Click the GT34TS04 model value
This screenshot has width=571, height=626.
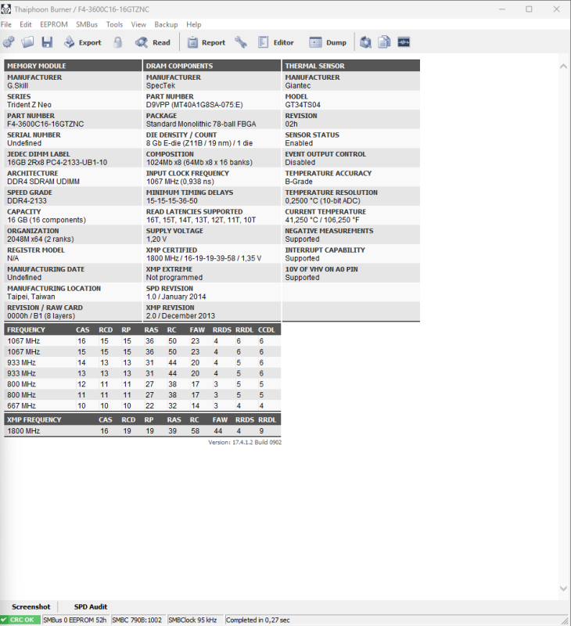303,105
